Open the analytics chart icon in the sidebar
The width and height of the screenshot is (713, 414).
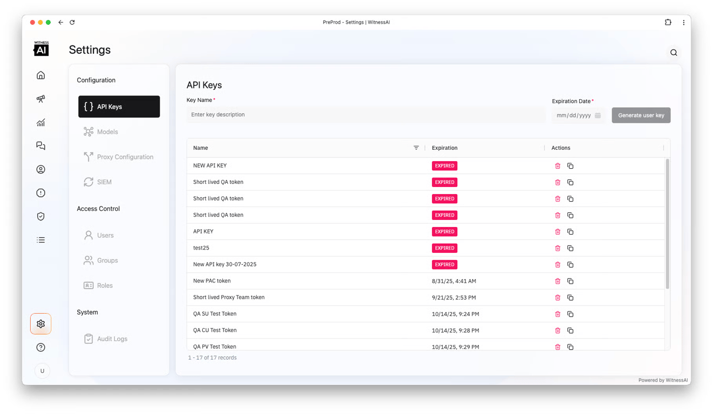41,123
